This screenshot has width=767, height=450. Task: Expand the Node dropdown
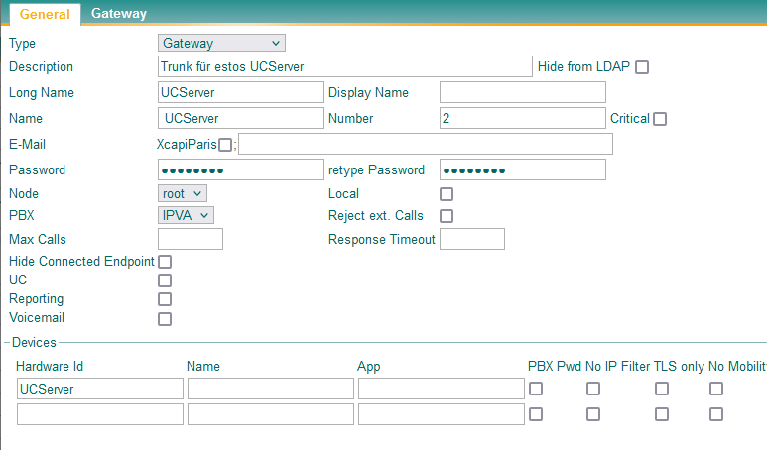[x=183, y=193]
